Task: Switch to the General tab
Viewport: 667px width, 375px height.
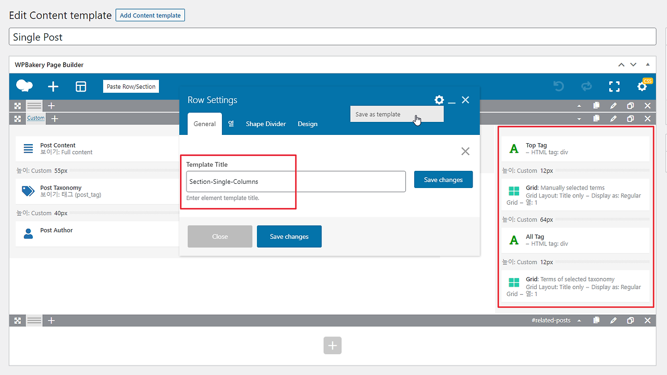Action: [x=205, y=124]
